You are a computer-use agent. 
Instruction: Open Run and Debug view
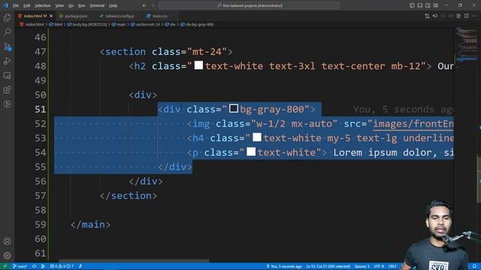pyautogui.click(x=7, y=61)
